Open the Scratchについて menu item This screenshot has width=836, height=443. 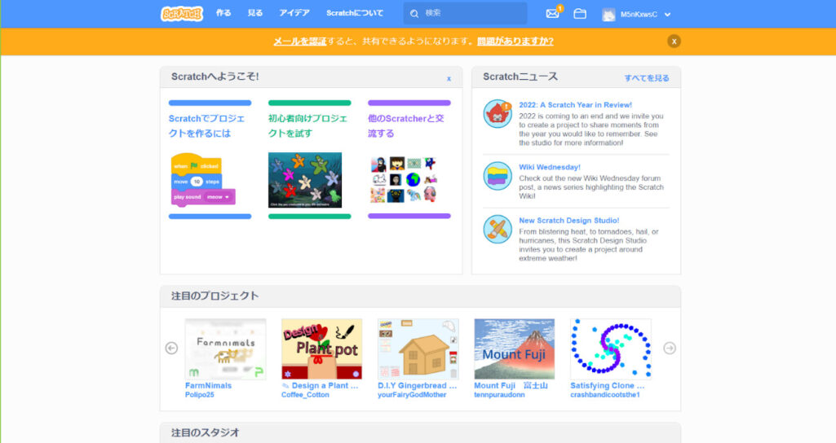pos(355,13)
